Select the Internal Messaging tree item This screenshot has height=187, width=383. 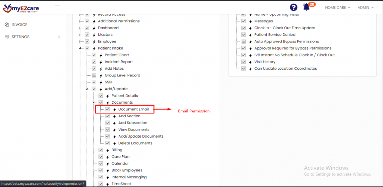129,177
